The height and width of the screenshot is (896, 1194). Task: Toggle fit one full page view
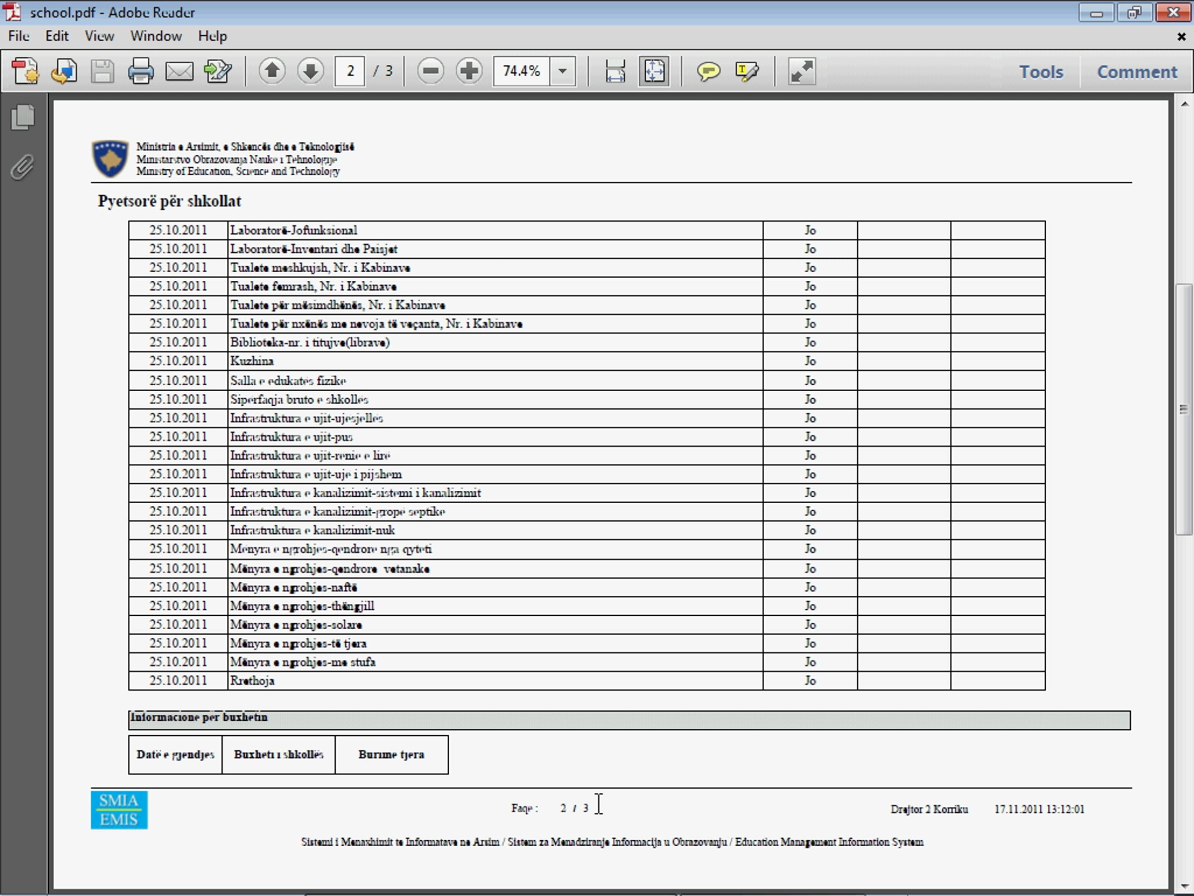coord(654,71)
